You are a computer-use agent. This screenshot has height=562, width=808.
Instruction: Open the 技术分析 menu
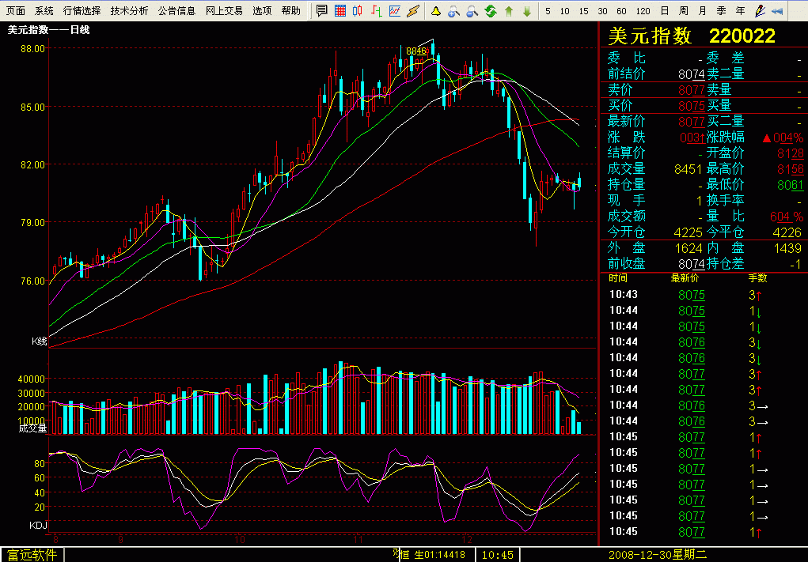[x=129, y=11]
